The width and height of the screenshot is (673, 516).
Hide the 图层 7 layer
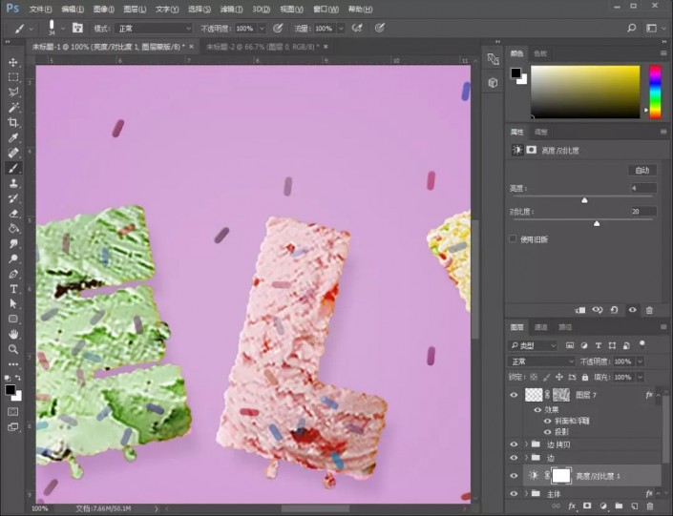pos(514,395)
